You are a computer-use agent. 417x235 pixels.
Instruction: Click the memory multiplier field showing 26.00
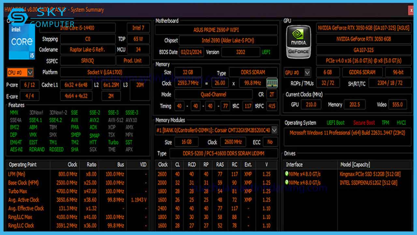(220, 83)
